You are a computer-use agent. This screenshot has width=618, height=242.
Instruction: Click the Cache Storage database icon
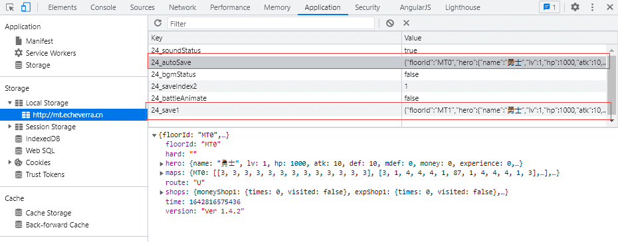point(19,213)
